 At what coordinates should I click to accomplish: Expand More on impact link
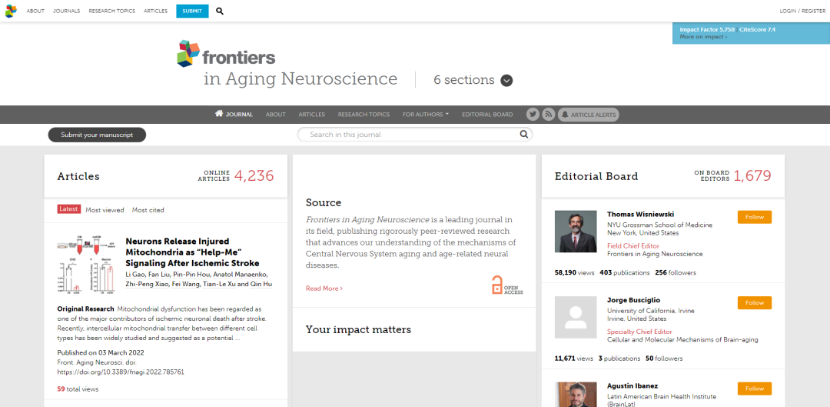pyautogui.click(x=703, y=37)
